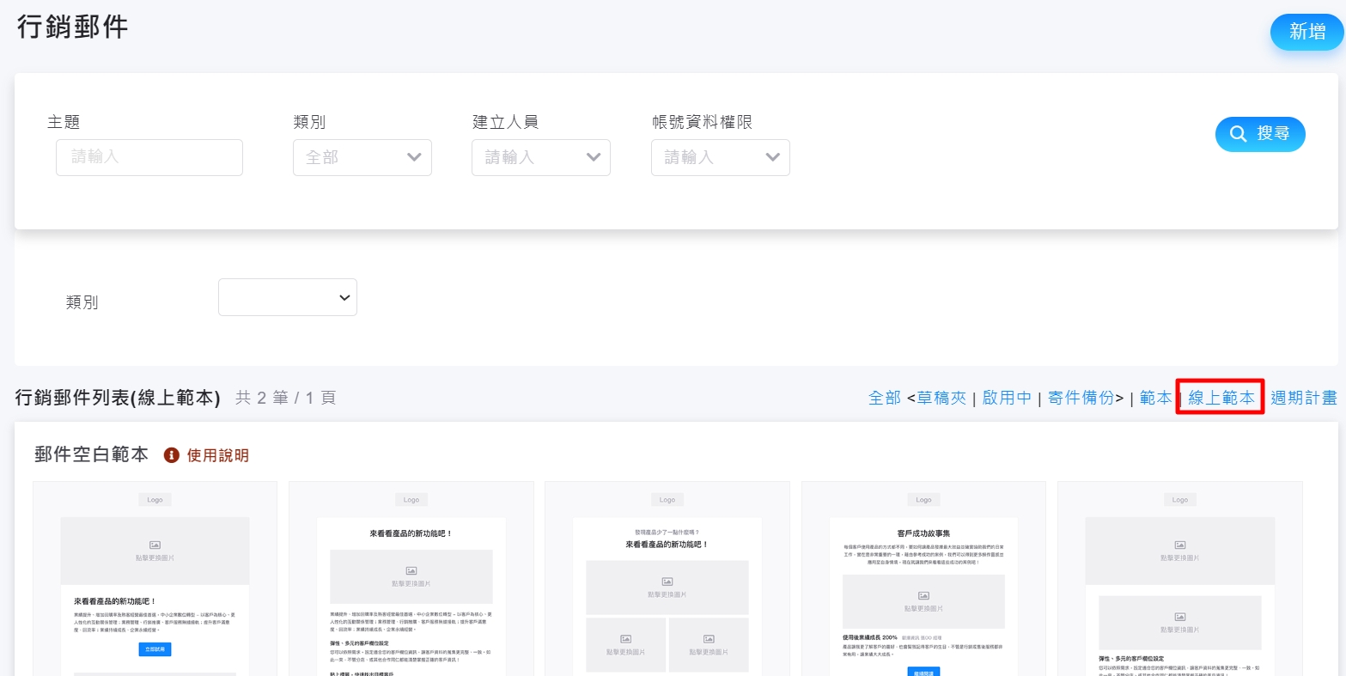Open the 類別 dropdown showing 全部
1346x676 pixels.
[x=362, y=158]
